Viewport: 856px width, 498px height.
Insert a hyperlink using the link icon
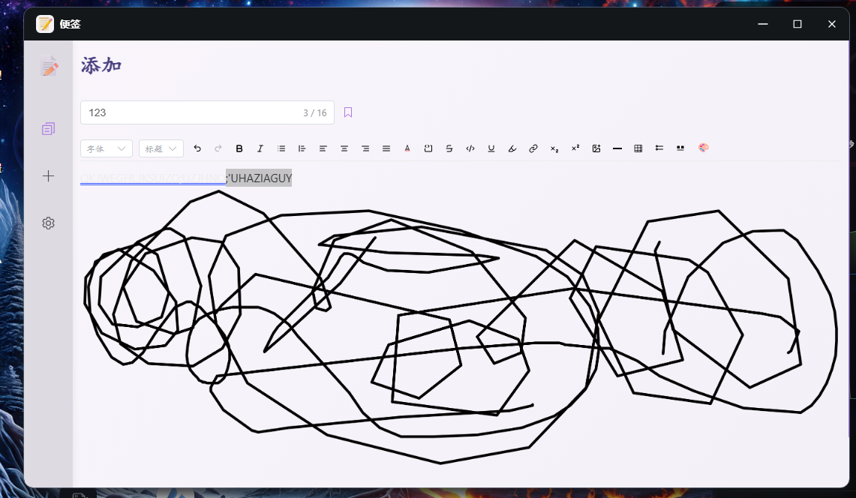coord(533,148)
